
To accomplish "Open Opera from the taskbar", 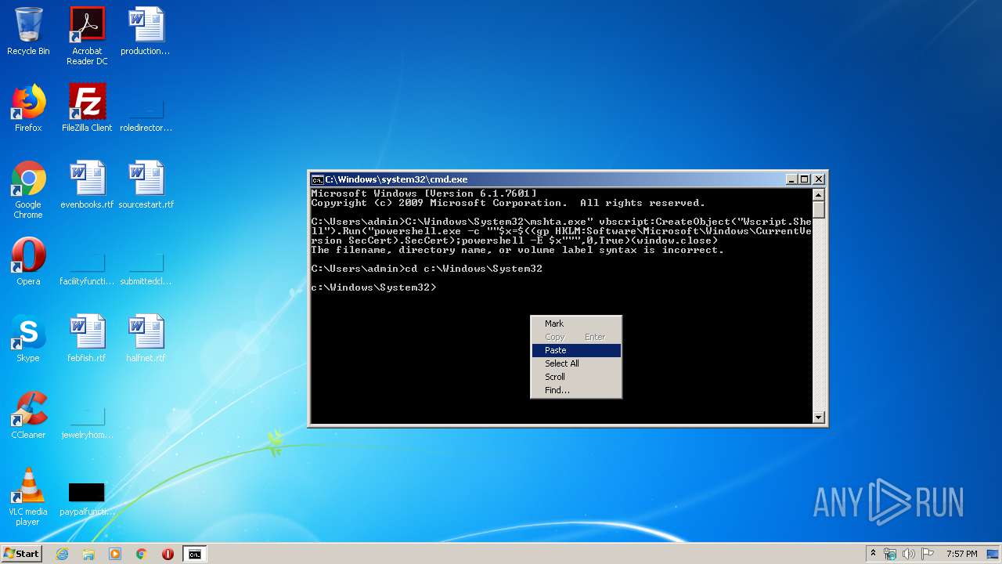I will point(168,554).
